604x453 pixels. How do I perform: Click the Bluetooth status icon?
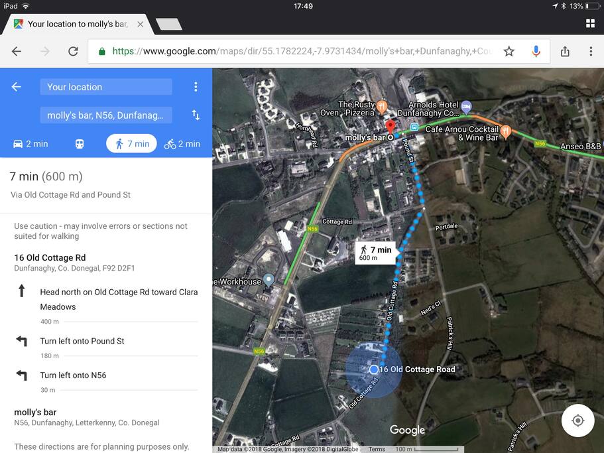coord(563,6)
